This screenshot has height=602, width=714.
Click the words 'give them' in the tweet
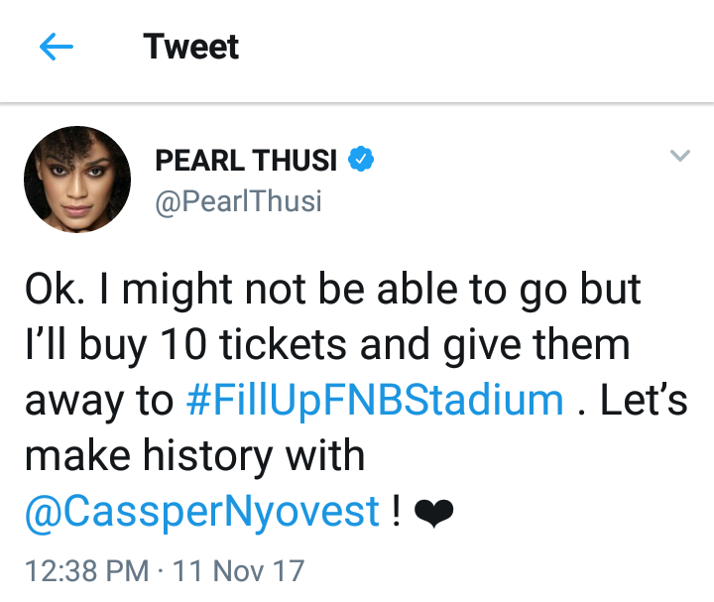(536, 345)
